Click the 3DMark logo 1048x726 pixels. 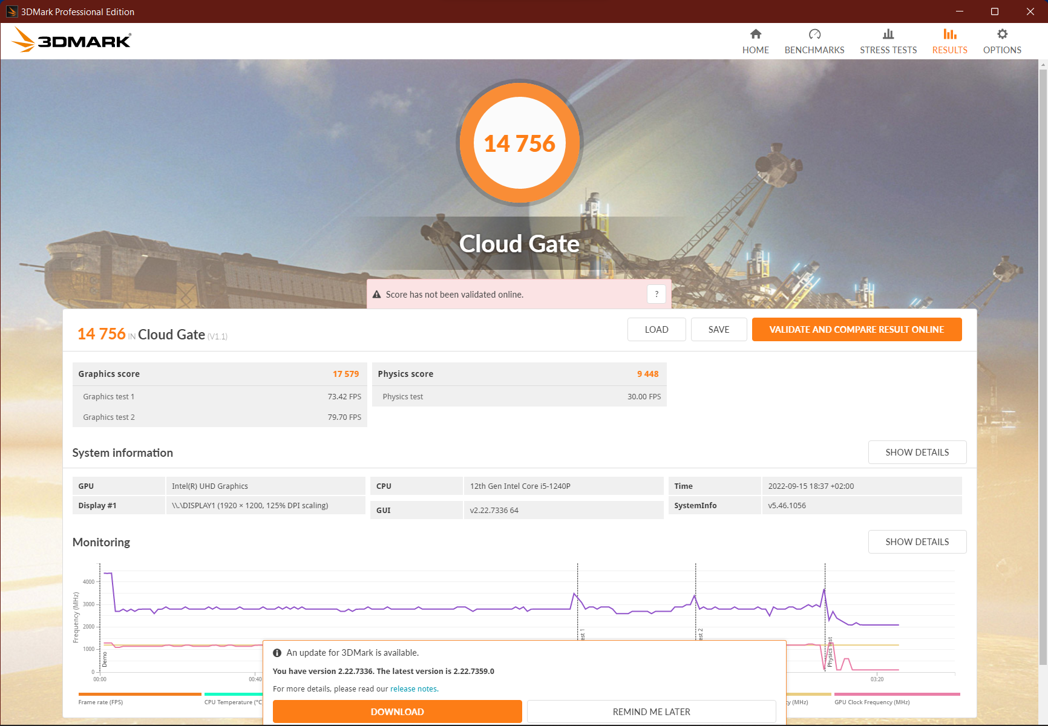[x=71, y=41]
